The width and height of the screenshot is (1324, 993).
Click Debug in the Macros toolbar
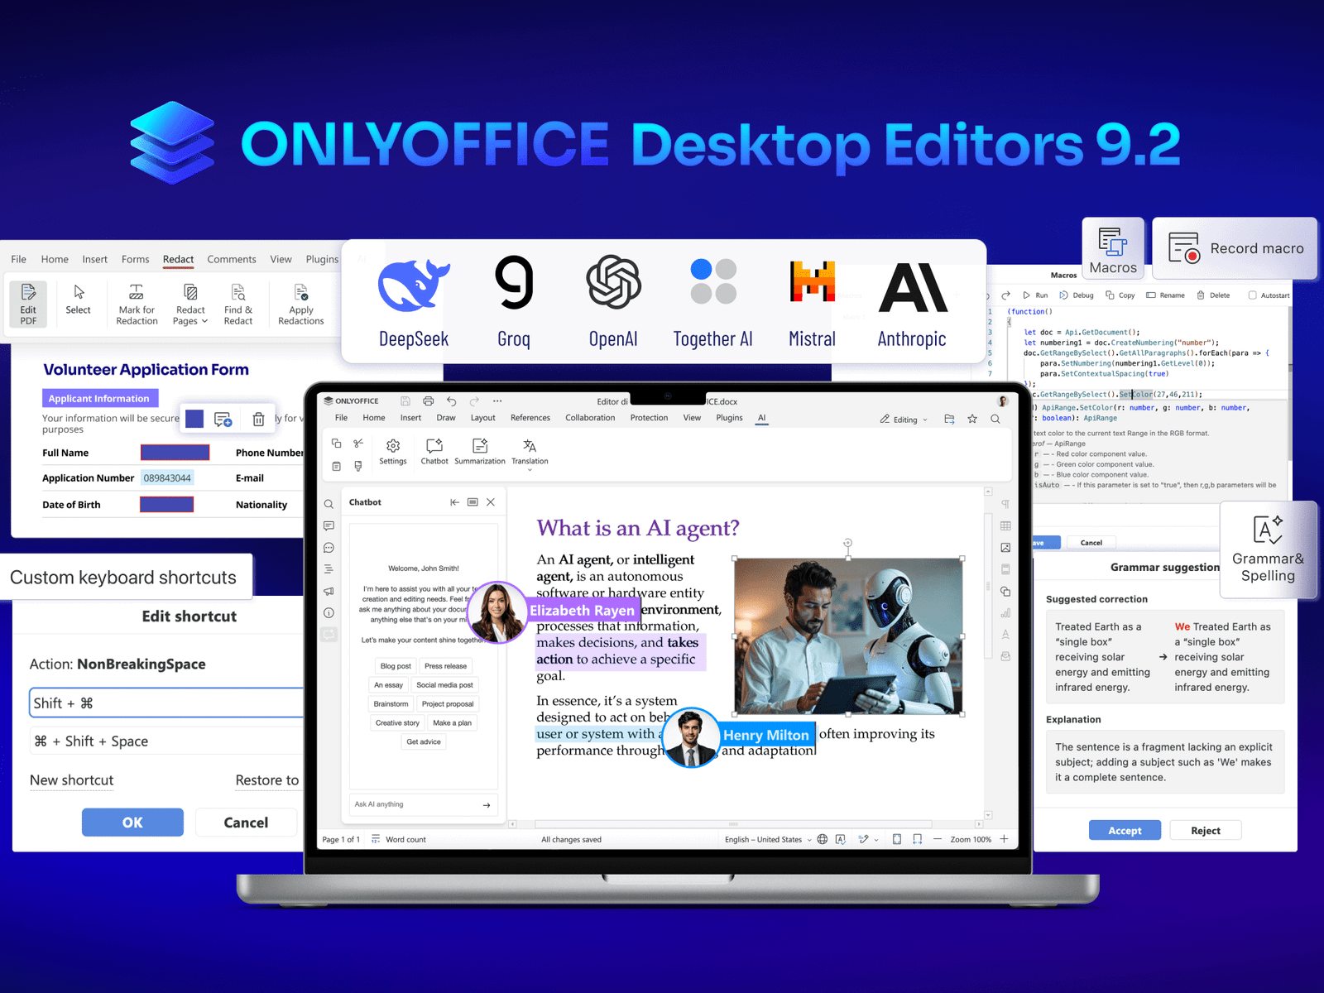pyautogui.click(x=1077, y=295)
